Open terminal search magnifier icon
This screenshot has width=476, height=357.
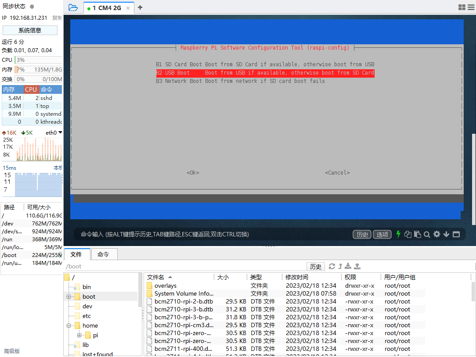point(427,235)
